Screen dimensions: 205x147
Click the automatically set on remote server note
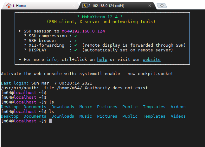tap(128, 50)
